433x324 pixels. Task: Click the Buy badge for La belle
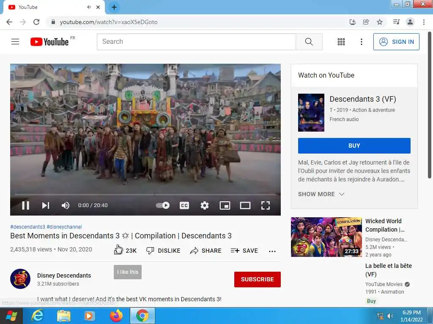(371, 301)
